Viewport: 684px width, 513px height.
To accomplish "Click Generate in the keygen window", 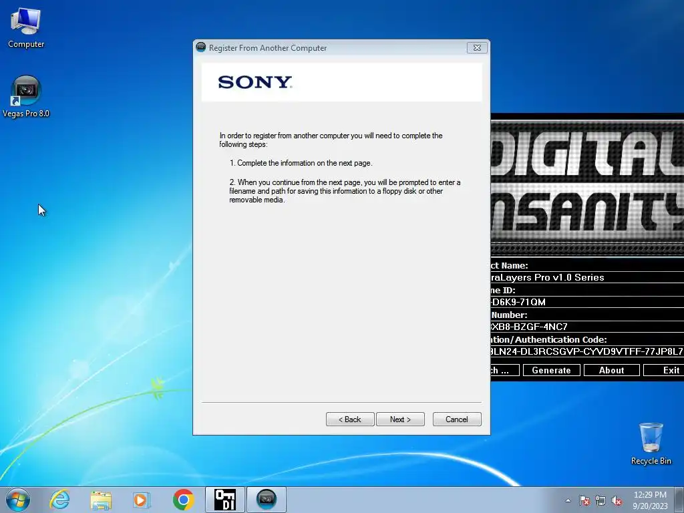I will coord(551,370).
